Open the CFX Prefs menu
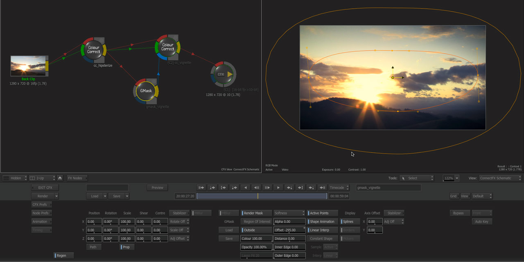524x262 pixels. pos(42,204)
